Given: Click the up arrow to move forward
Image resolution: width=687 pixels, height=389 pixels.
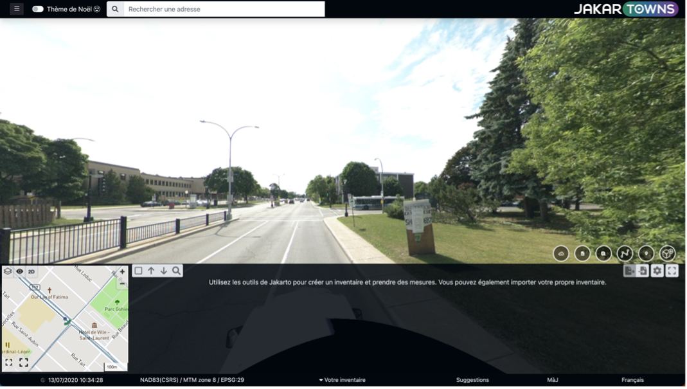Looking at the screenshot, I should tap(150, 269).
